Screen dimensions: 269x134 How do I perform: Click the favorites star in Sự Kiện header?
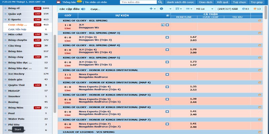click(167, 15)
